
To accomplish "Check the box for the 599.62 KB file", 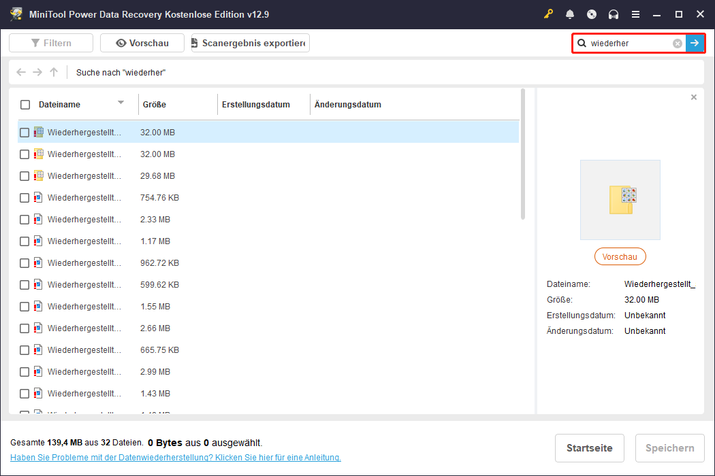I will pyautogui.click(x=25, y=285).
